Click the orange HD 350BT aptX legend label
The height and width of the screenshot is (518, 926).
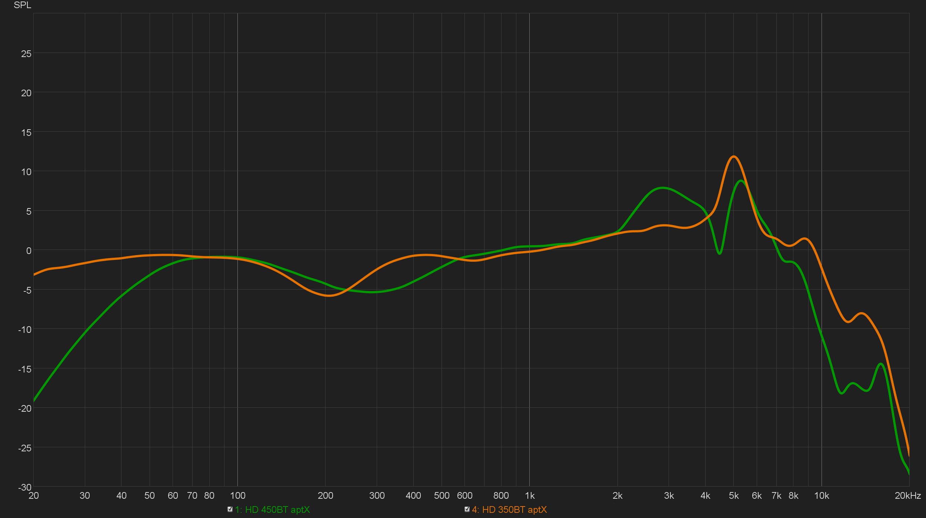point(509,510)
